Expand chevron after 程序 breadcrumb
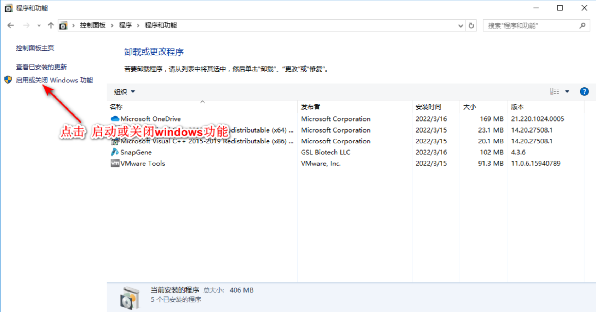The width and height of the screenshot is (596, 312). 138,25
